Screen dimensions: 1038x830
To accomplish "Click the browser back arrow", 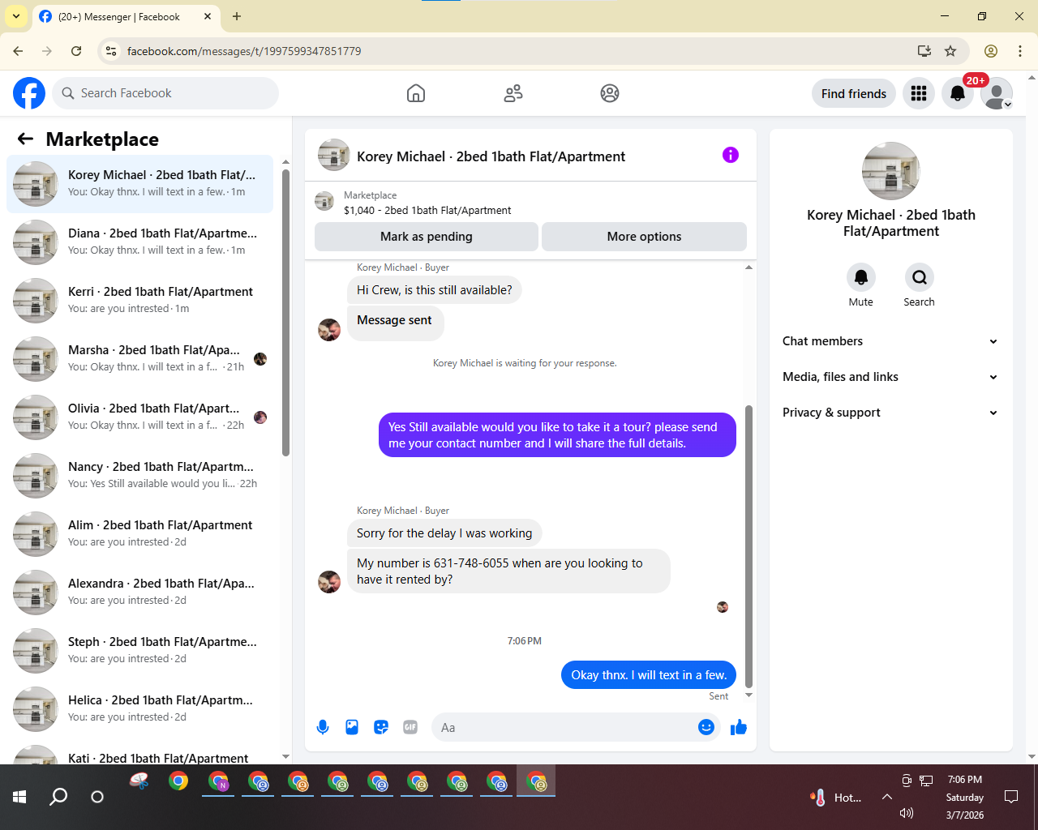I will coord(18,51).
